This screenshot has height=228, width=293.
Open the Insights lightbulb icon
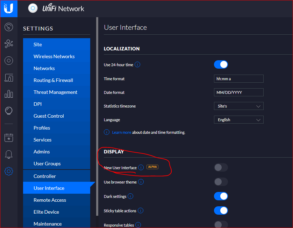pos(9,111)
